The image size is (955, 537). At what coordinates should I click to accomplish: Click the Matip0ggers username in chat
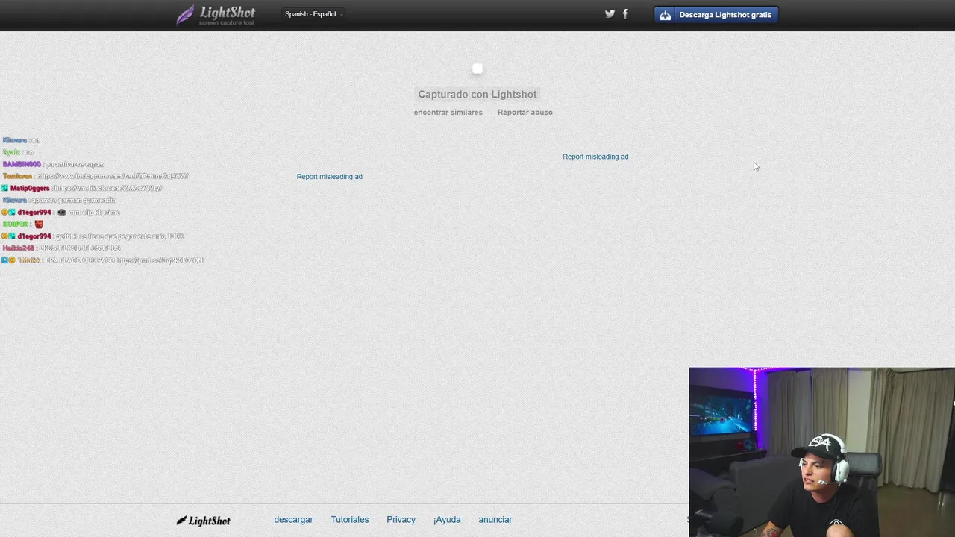[x=30, y=188]
